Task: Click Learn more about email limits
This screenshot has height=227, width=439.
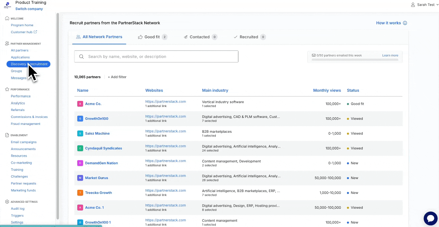Action: [390, 55]
